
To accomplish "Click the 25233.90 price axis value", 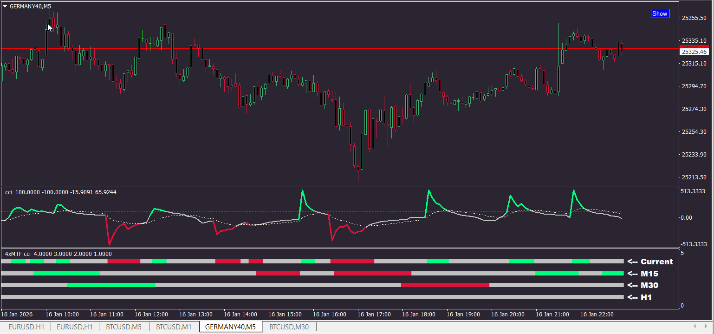I will (694, 155).
